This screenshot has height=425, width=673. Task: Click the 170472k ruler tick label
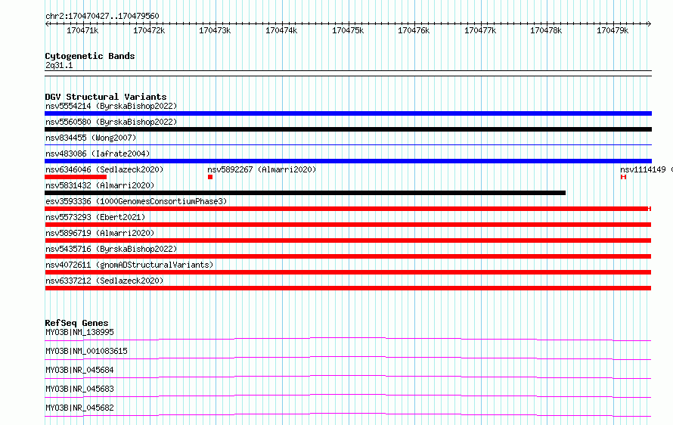[x=149, y=30]
